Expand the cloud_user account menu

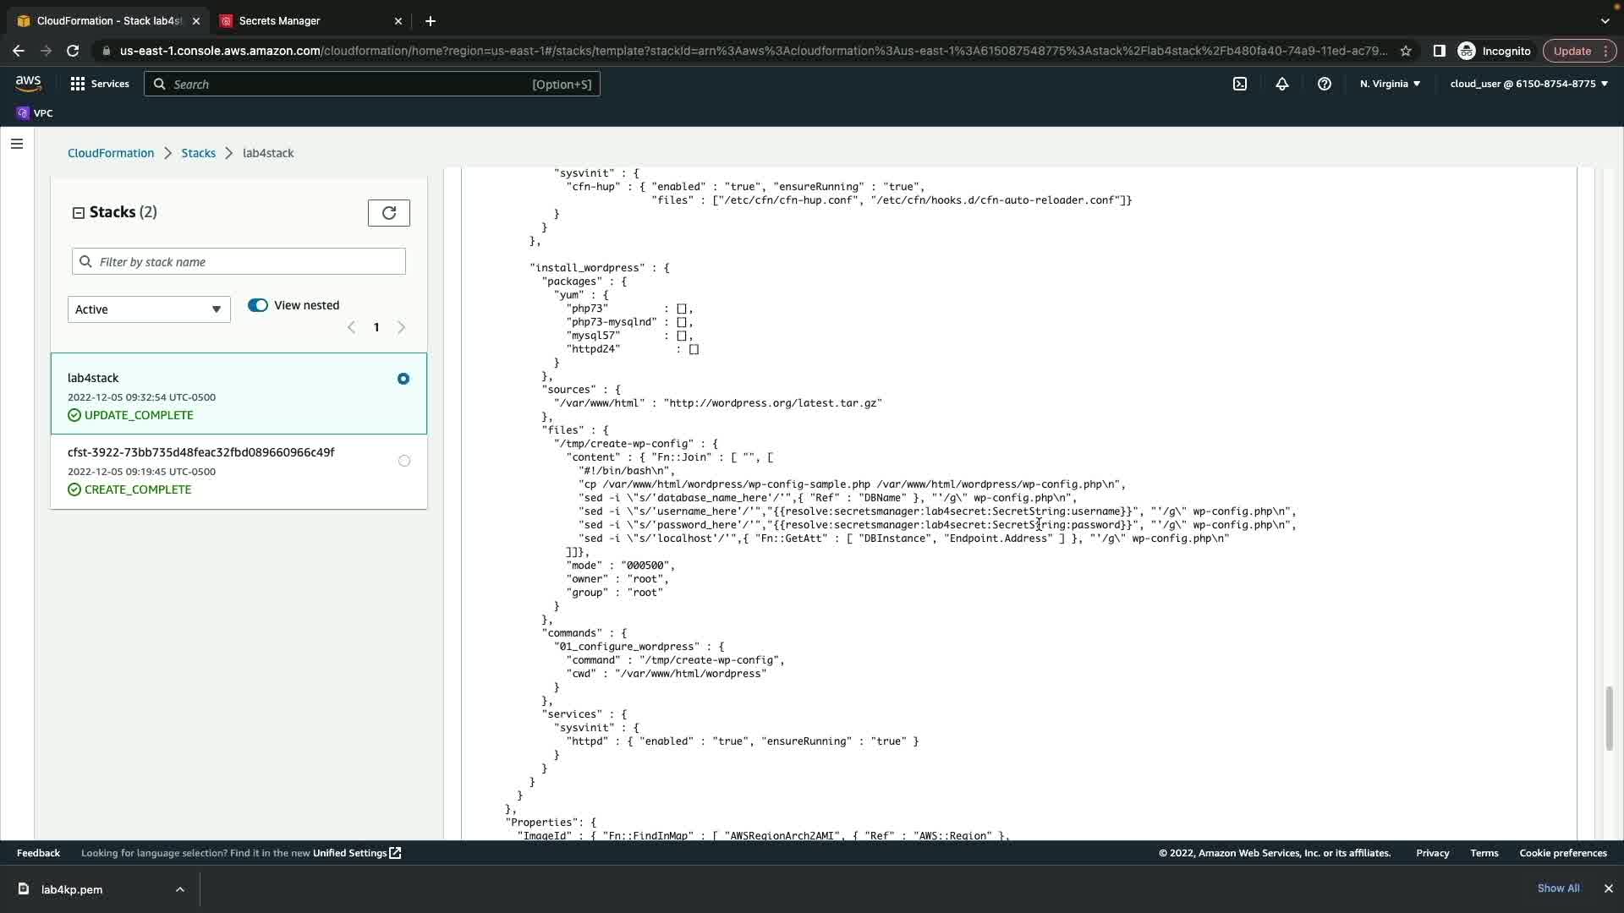1528,84
